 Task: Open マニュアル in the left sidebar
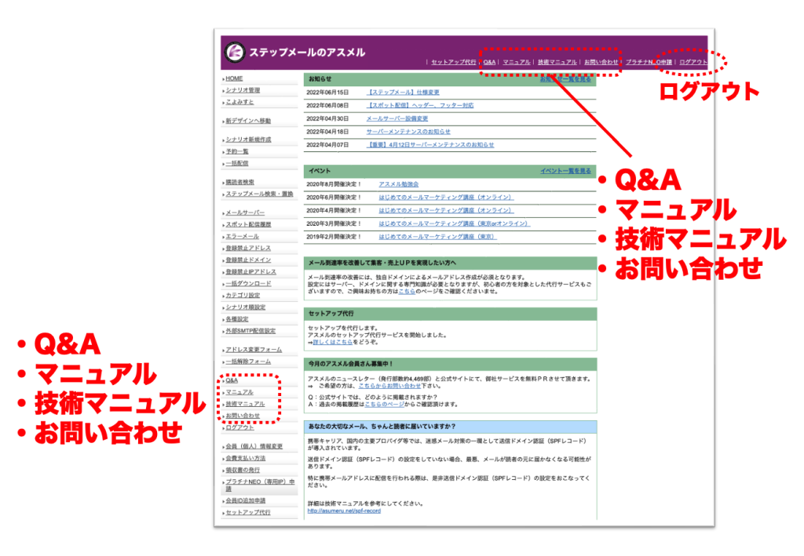pos(239,392)
